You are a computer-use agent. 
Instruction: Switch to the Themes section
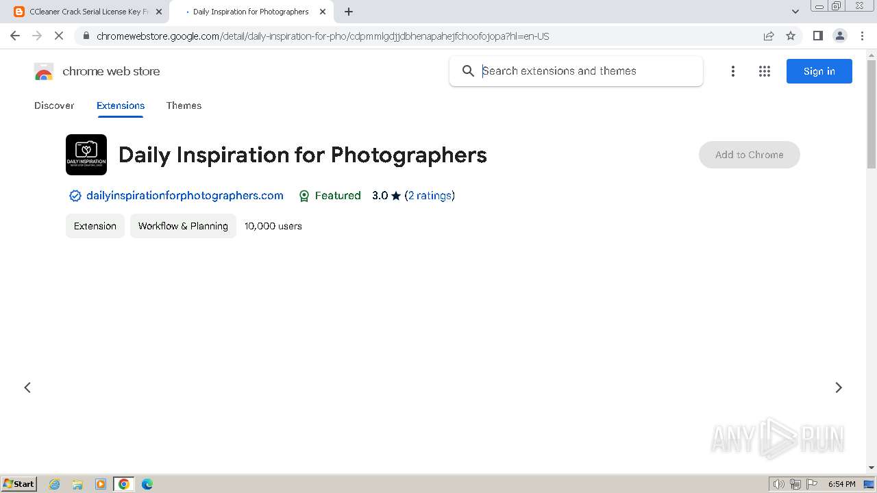[x=184, y=105]
